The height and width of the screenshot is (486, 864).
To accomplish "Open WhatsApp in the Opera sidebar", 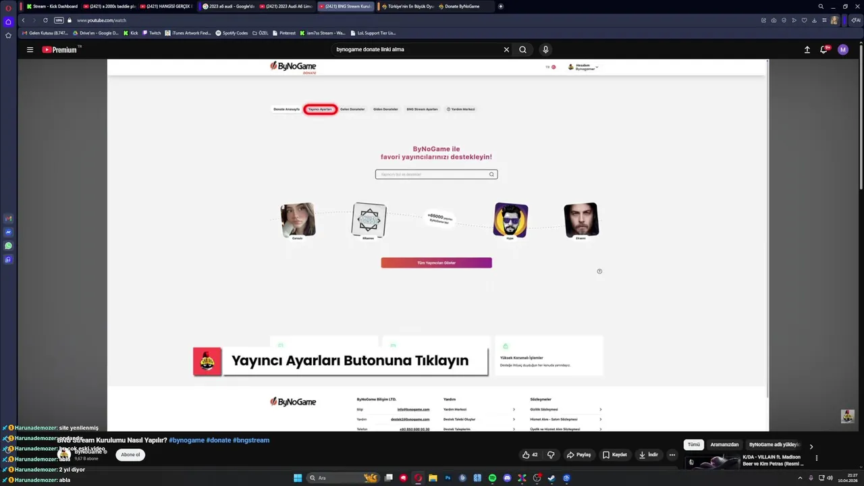I will pyautogui.click(x=8, y=246).
